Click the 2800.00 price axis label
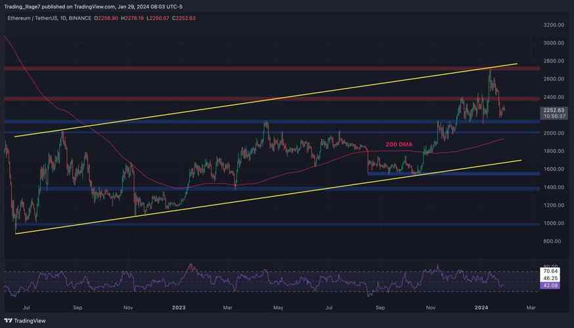 tap(554, 61)
